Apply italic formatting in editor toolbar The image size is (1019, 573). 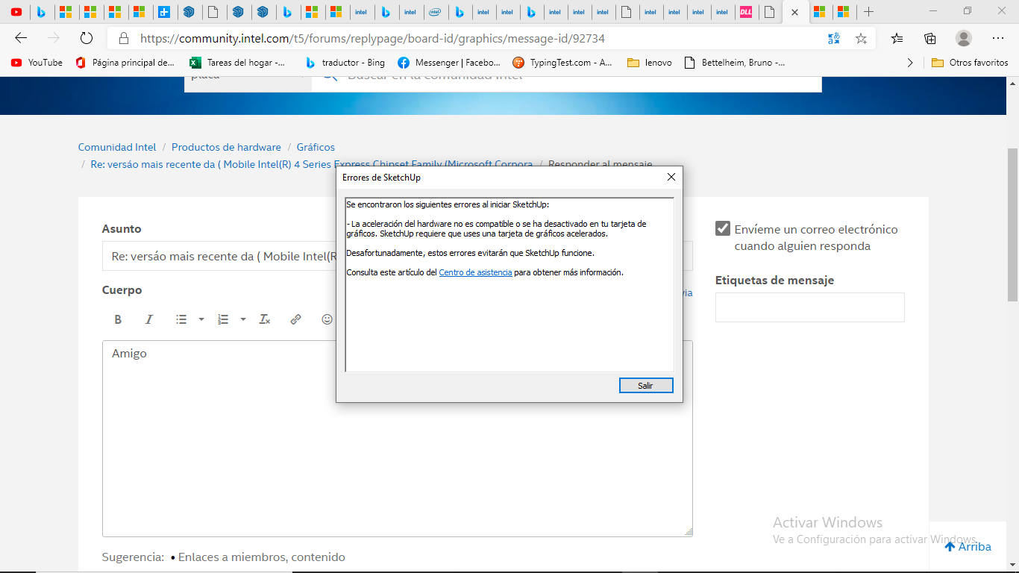point(149,319)
